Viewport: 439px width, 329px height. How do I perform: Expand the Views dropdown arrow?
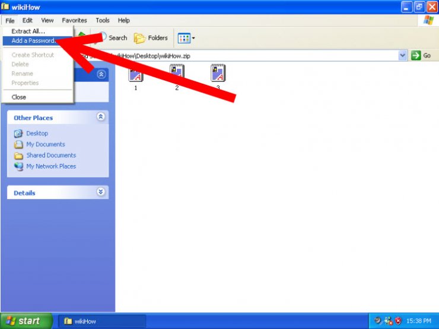click(193, 38)
